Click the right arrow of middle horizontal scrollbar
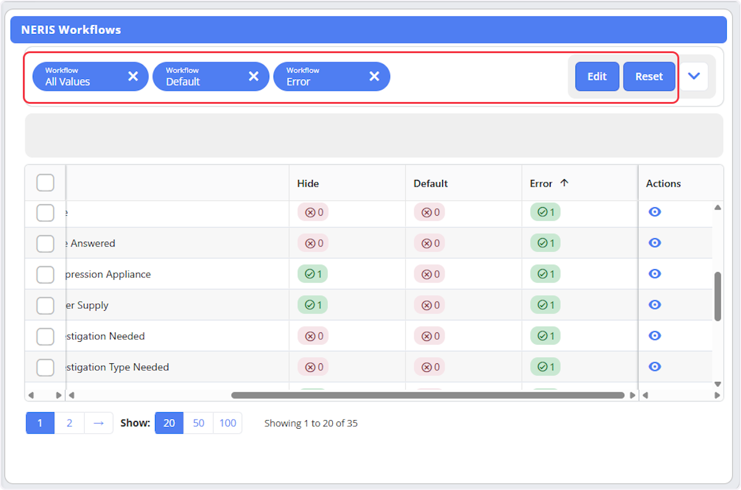The width and height of the screenshot is (741, 490). click(632, 395)
